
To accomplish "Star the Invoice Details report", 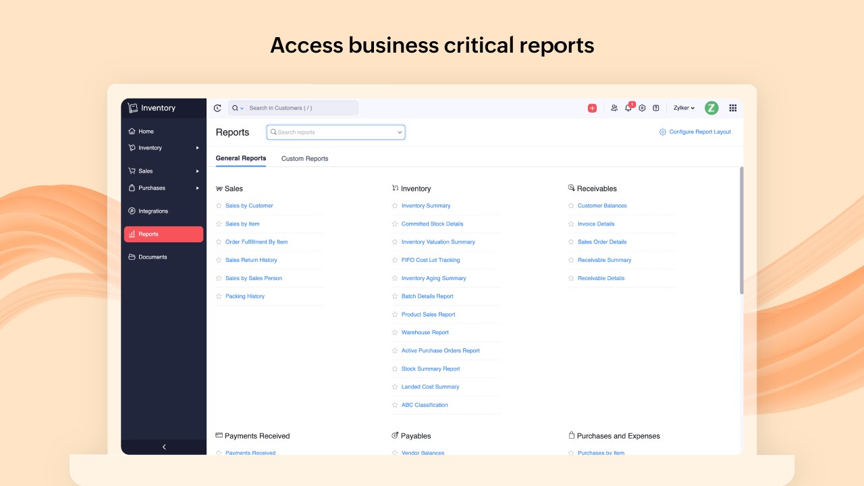I will tap(571, 224).
